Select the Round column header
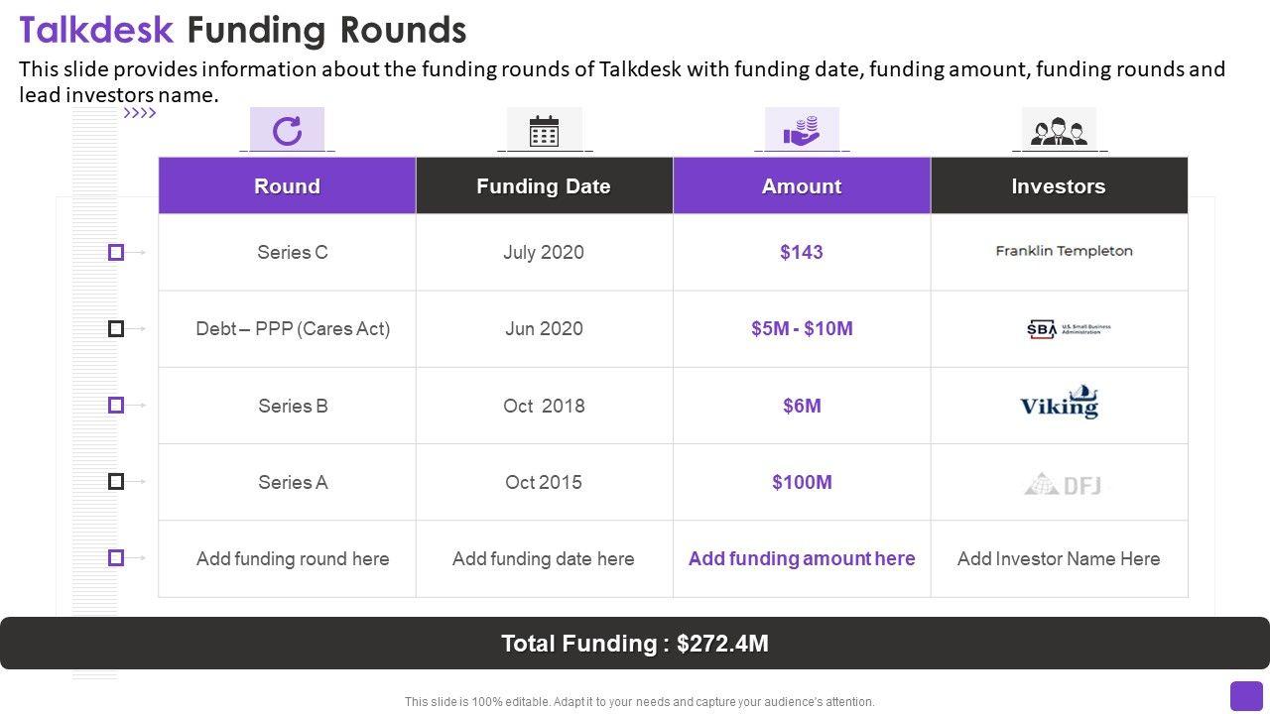Viewport: 1270px width, 714px height. (x=287, y=186)
